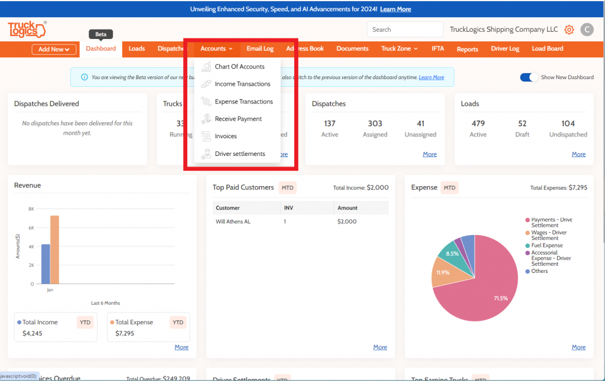Open the IFTA tab

coord(438,48)
